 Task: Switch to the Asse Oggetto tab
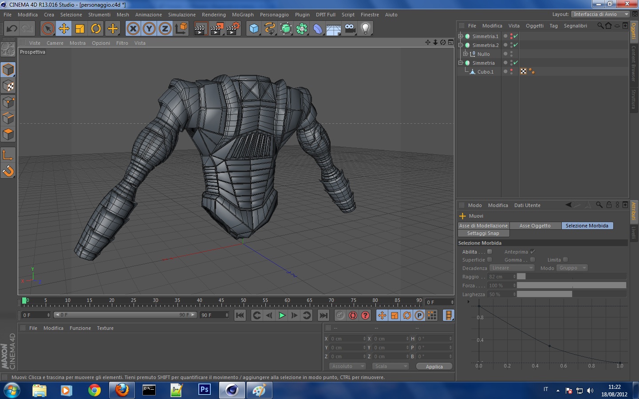535,226
